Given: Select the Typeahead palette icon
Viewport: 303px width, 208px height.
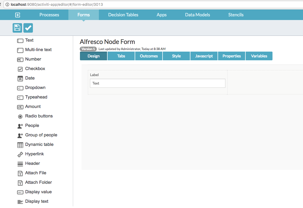Looking at the screenshot, I should pos(20,98).
